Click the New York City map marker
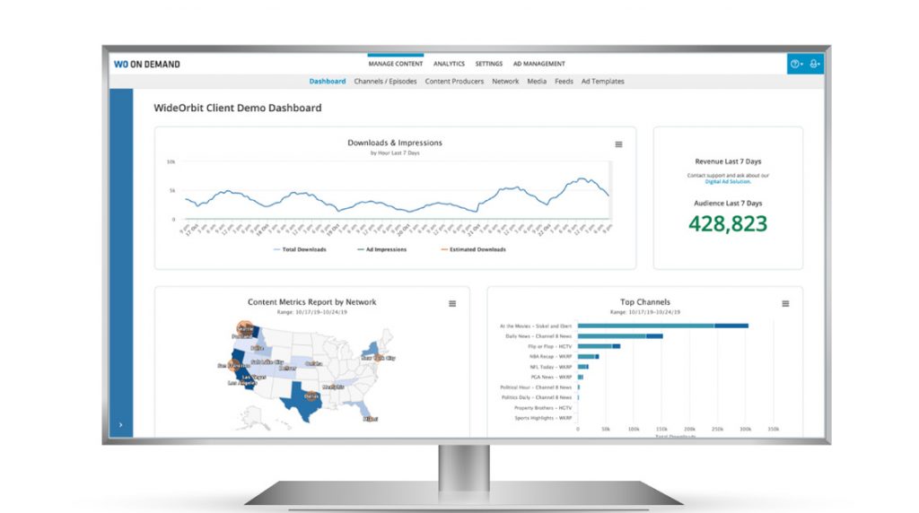The width and height of the screenshot is (919, 513). click(378, 358)
